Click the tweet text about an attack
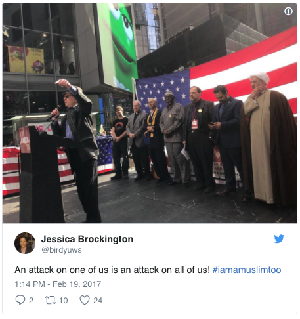 pyautogui.click(x=112, y=270)
